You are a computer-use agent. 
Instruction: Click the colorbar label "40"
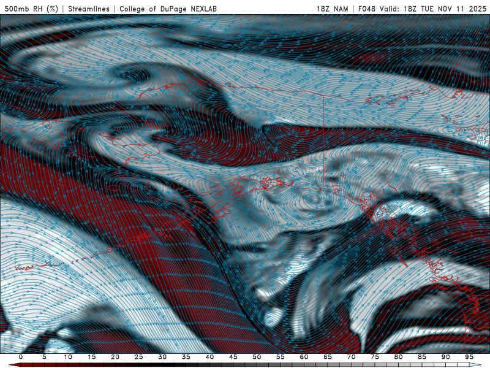tap(209, 357)
